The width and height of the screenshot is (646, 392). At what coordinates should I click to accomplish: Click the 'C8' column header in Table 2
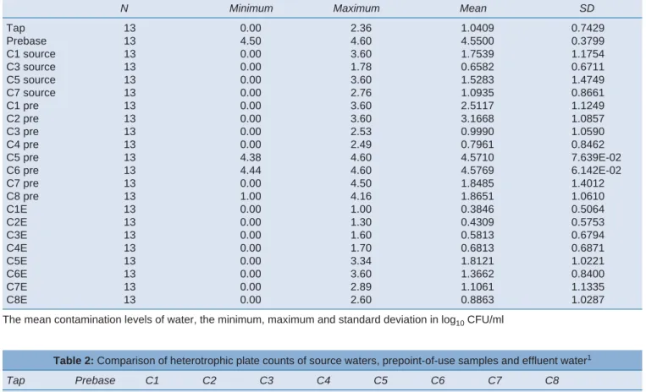552,380
